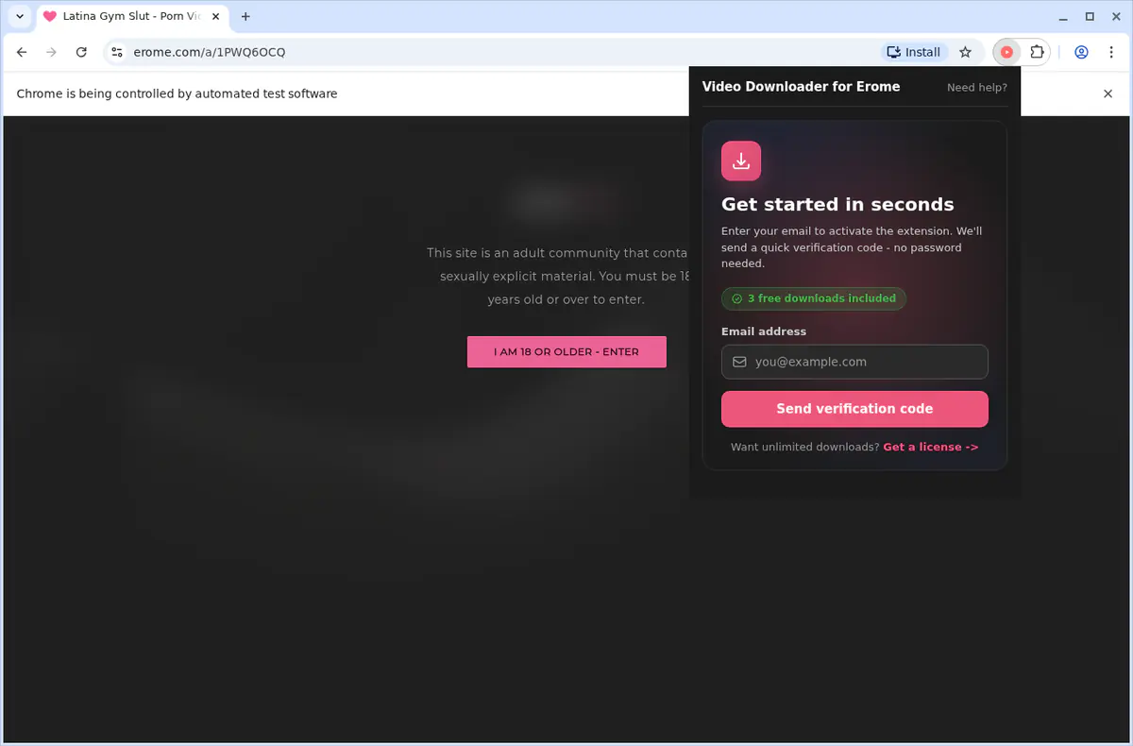Viewport: 1133px width, 746px height.
Task: Open the Chrome profile icon
Action: 1082,52
